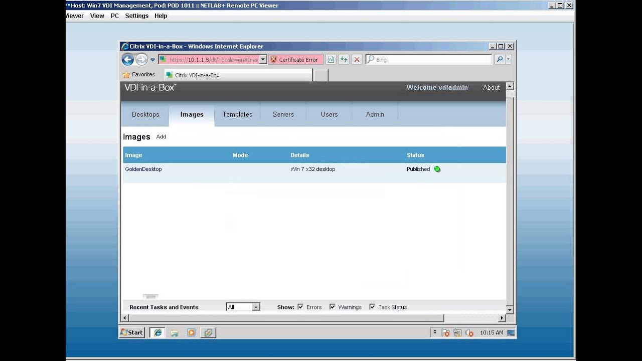This screenshot has width=642, height=361.
Task: Click the red Stop loading icon
Action: click(357, 60)
